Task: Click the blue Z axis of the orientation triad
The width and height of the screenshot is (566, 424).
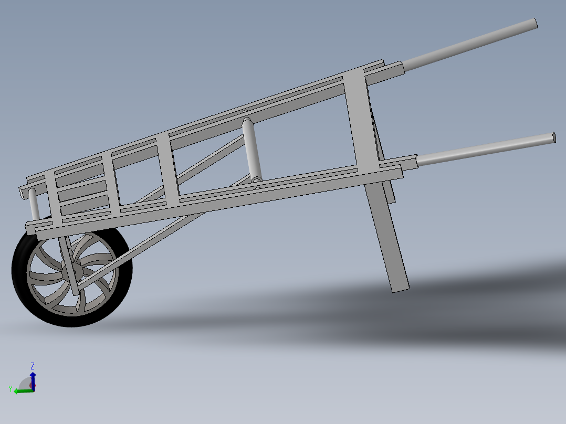Action: (x=33, y=380)
